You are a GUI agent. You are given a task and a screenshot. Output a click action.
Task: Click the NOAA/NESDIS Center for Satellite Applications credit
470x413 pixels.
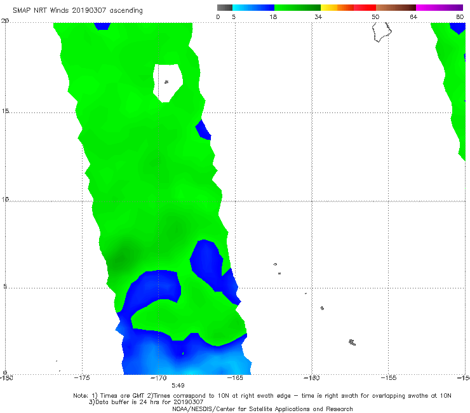pos(262,409)
